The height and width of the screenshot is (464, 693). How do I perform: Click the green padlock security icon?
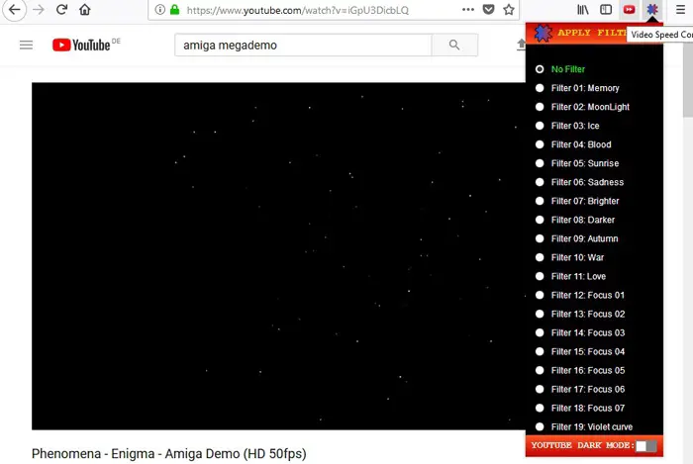coord(175,10)
